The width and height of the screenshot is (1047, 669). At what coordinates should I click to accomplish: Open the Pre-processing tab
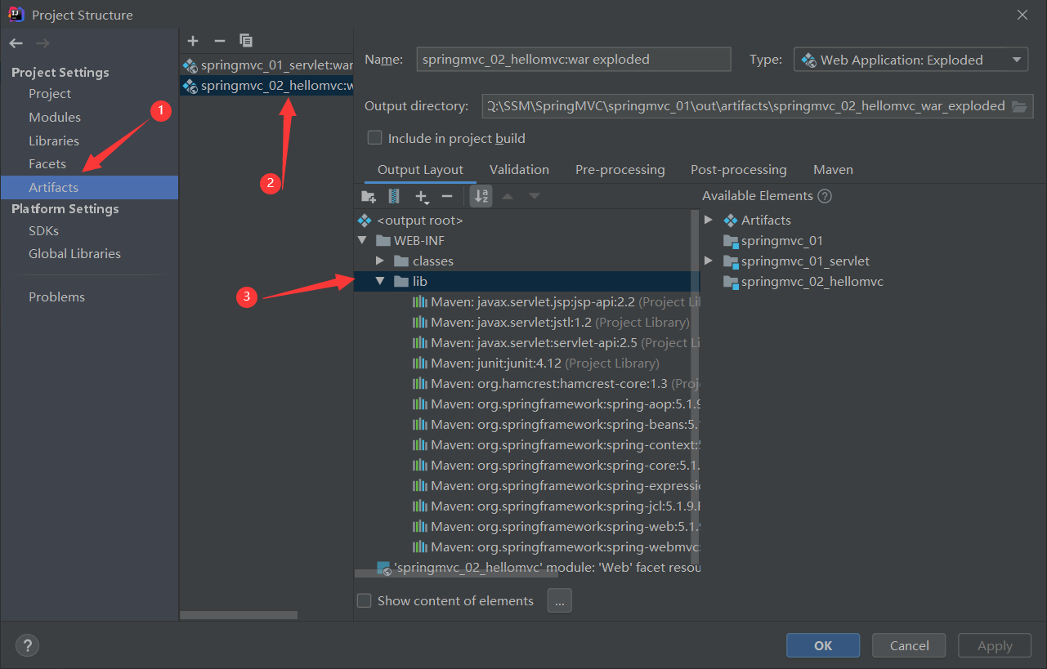coord(620,170)
